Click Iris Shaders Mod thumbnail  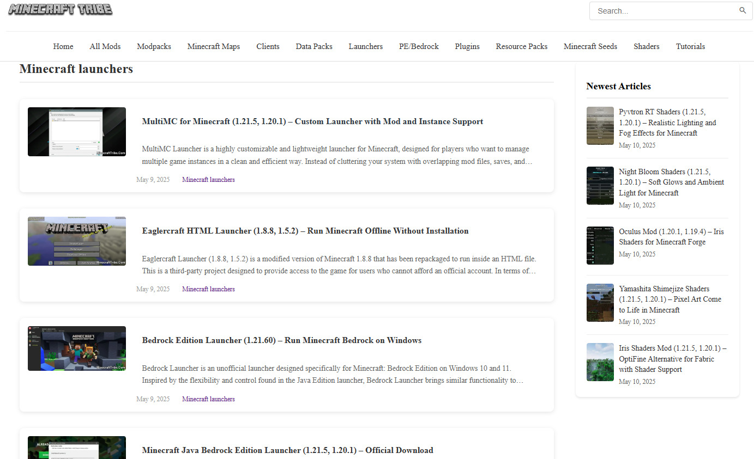(x=600, y=362)
